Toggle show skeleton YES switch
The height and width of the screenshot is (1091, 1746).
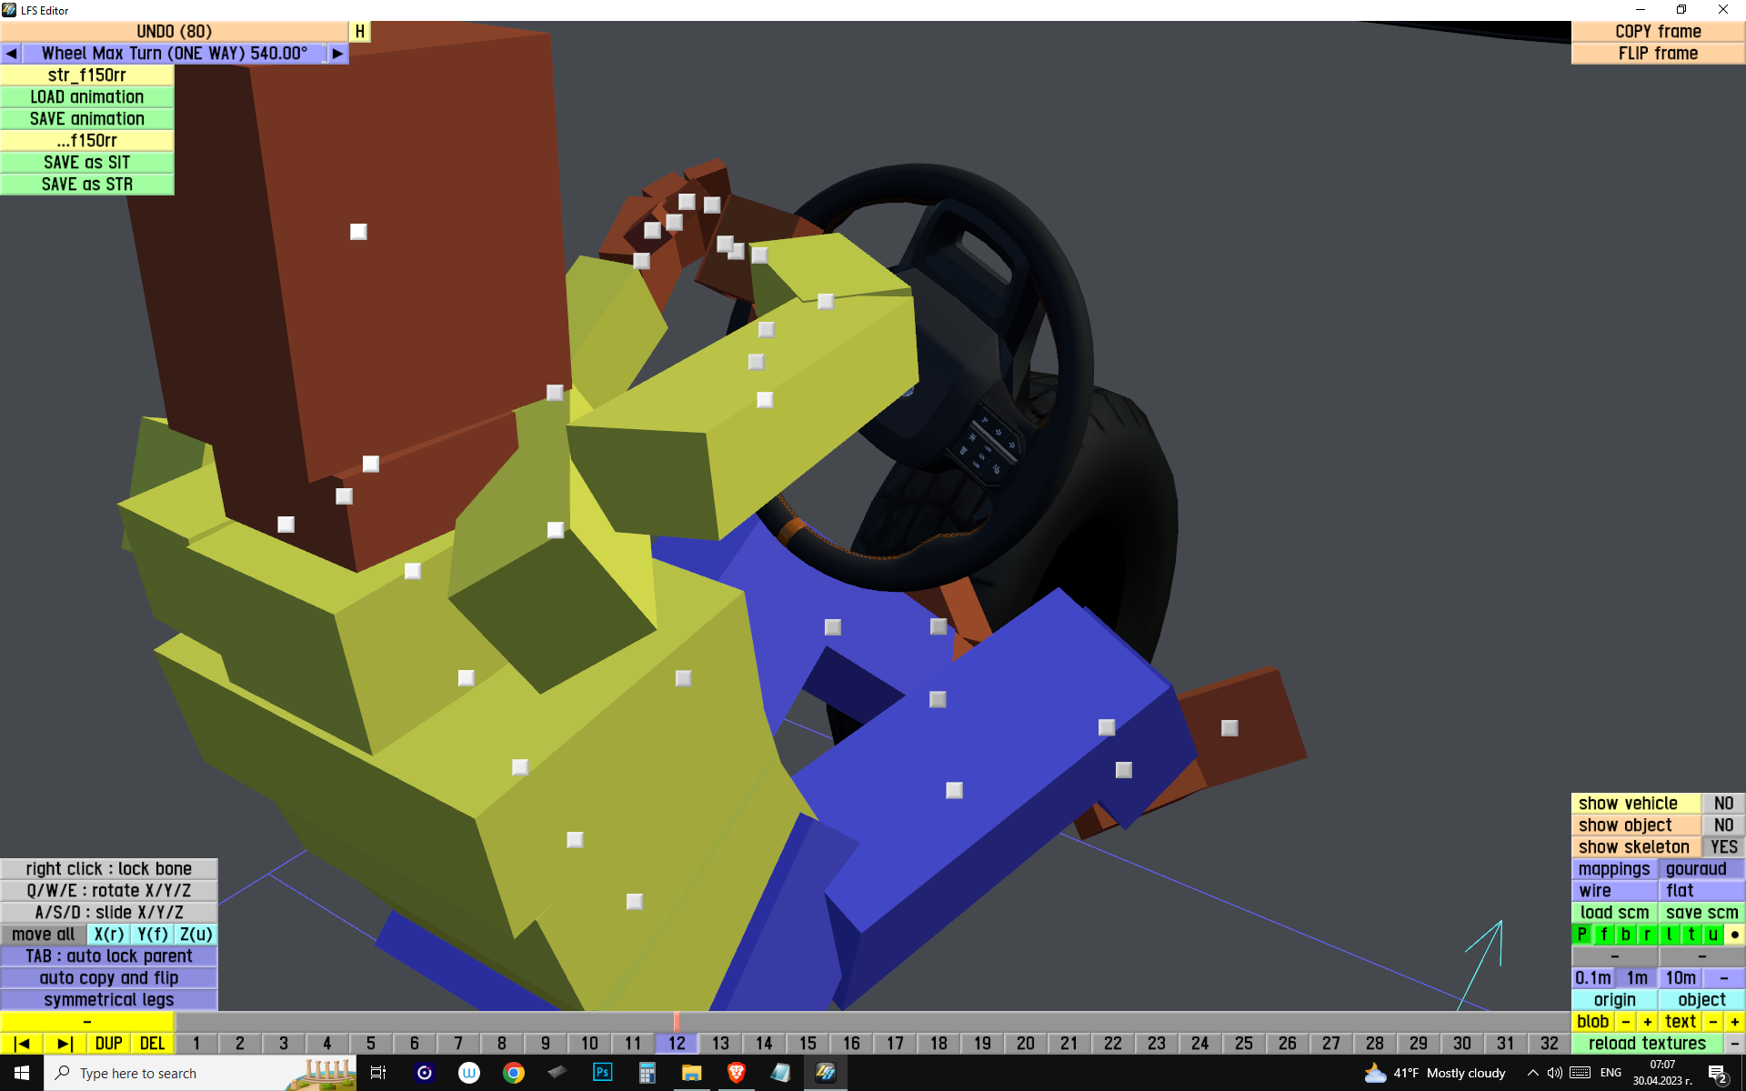[1722, 846]
